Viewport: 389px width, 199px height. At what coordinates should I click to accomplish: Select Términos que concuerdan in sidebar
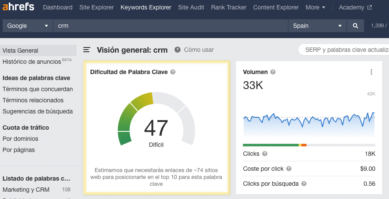[38, 89]
